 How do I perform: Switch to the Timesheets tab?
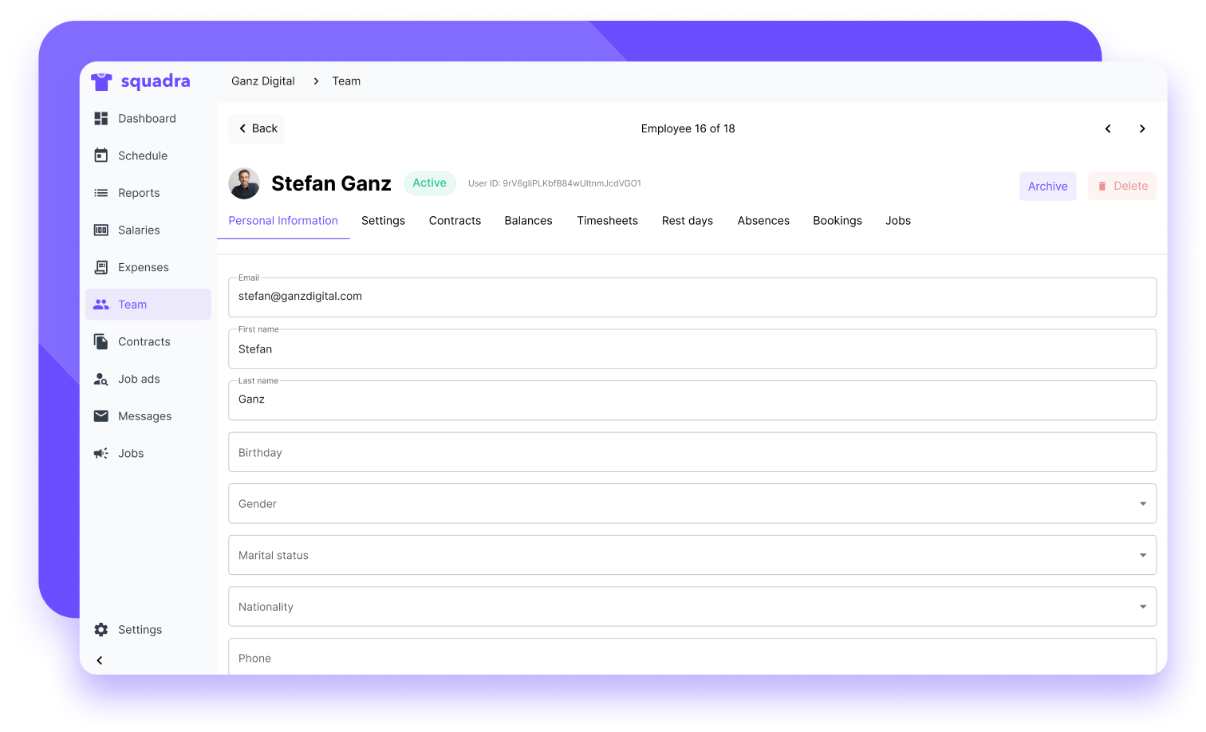tap(607, 221)
